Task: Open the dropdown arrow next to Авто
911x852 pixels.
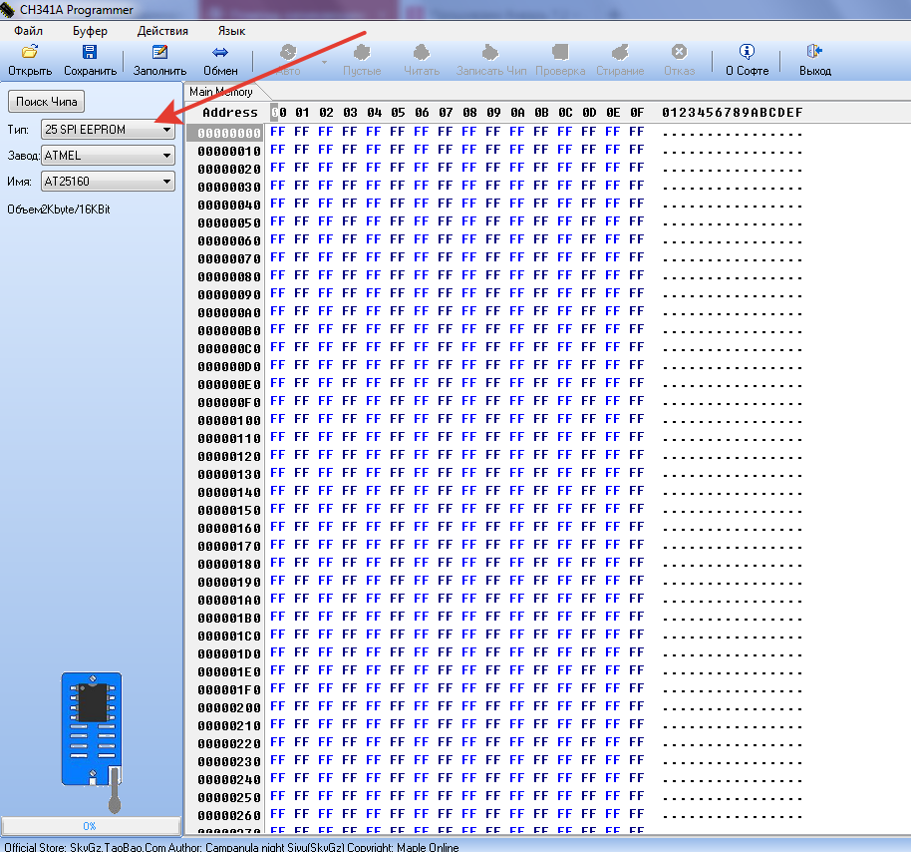Action: pos(324,62)
